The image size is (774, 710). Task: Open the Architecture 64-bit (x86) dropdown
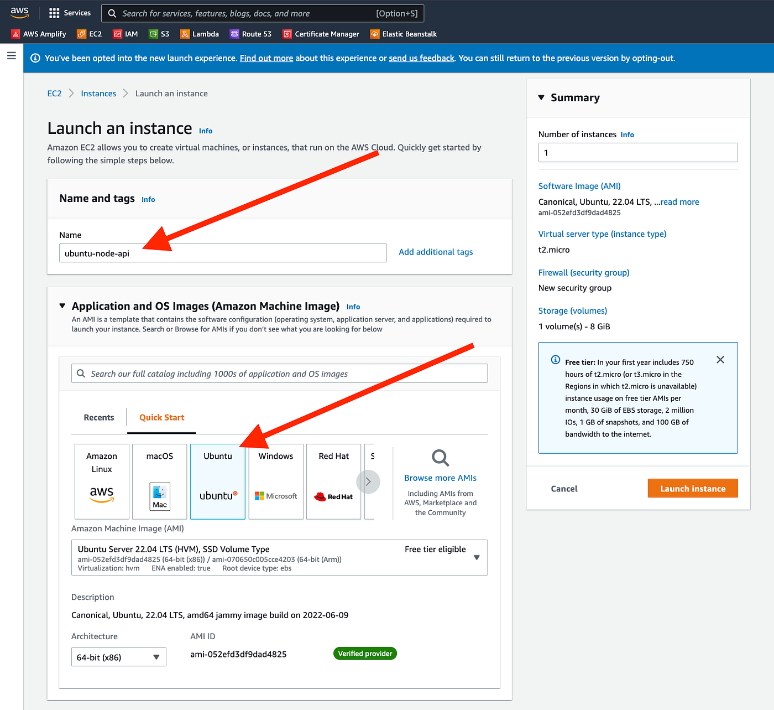pyautogui.click(x=118, y=657)
